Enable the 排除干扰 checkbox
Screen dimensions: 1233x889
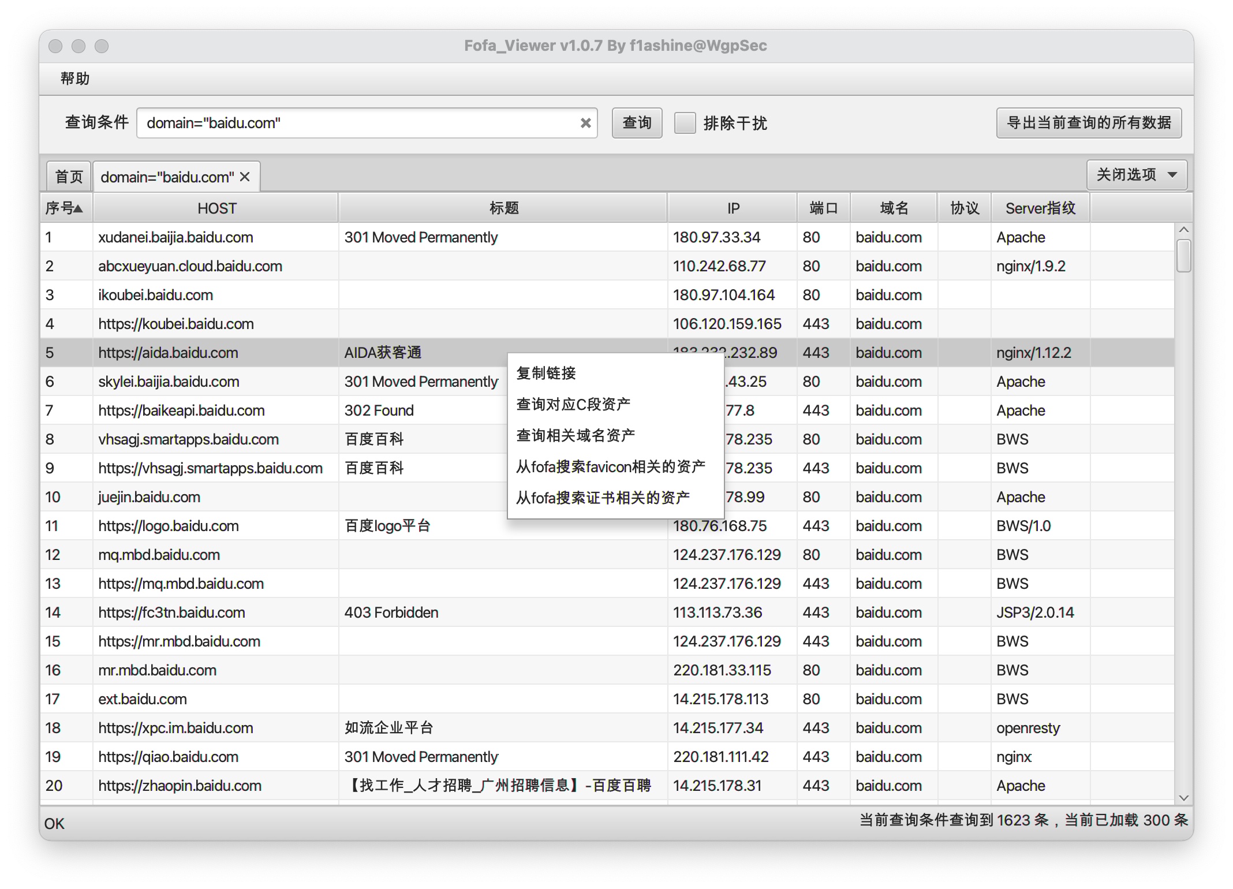[685, 123]
